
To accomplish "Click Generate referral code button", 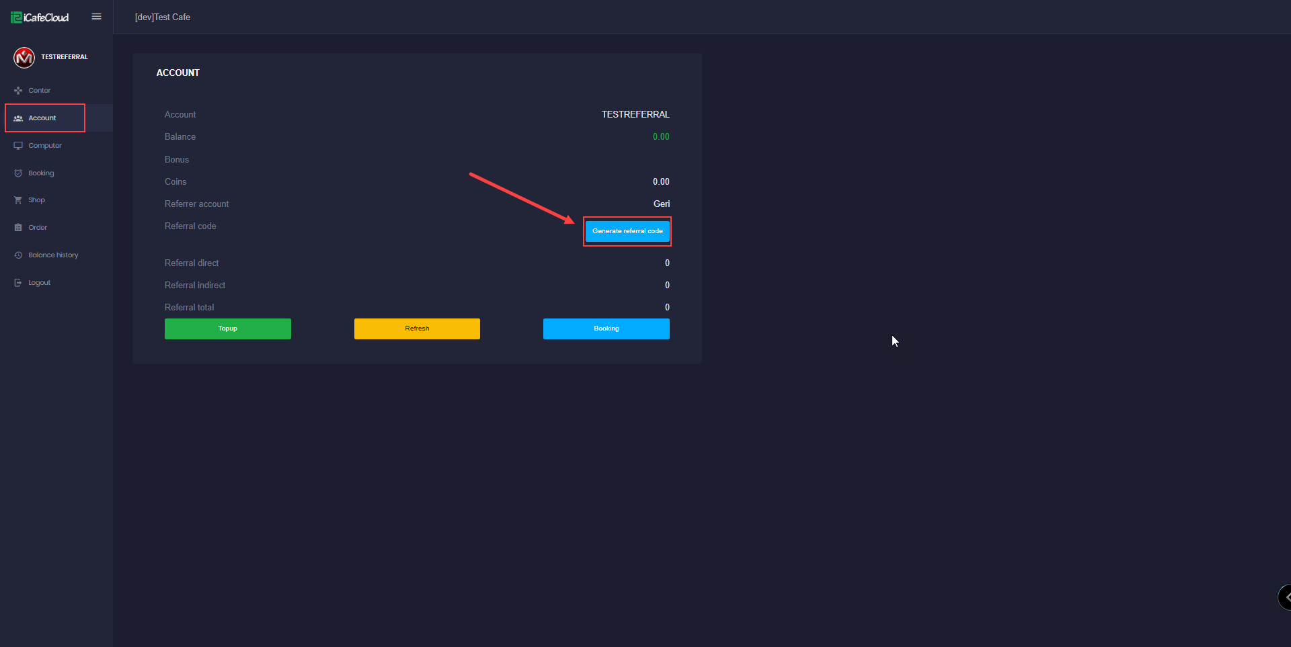I will tap(627, 231).
